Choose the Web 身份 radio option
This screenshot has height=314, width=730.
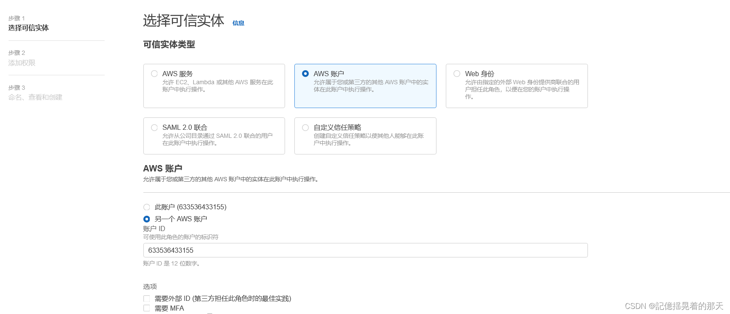(x=457, y=74)
